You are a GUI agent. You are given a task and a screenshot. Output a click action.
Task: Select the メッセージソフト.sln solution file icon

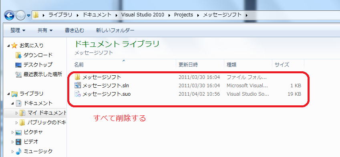tap(77, 85)
